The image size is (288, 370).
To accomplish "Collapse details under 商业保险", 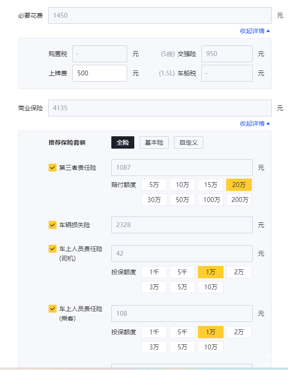I will (x=255, y=123).
